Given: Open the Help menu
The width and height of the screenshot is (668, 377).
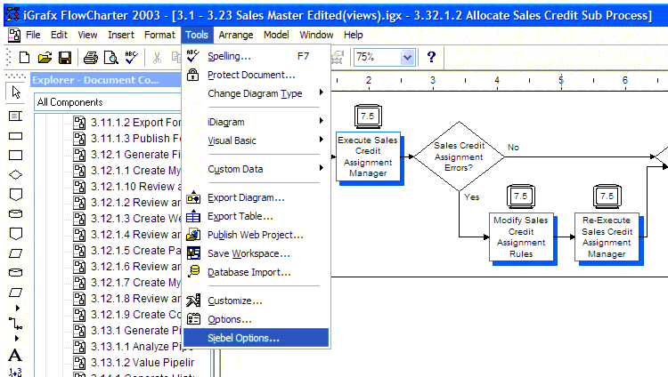Looking at the screenshot, I should coord(354,35).
